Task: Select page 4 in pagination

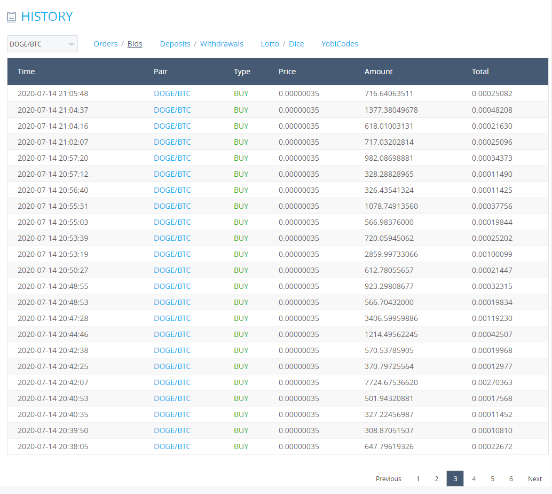Action: [474, 479]
